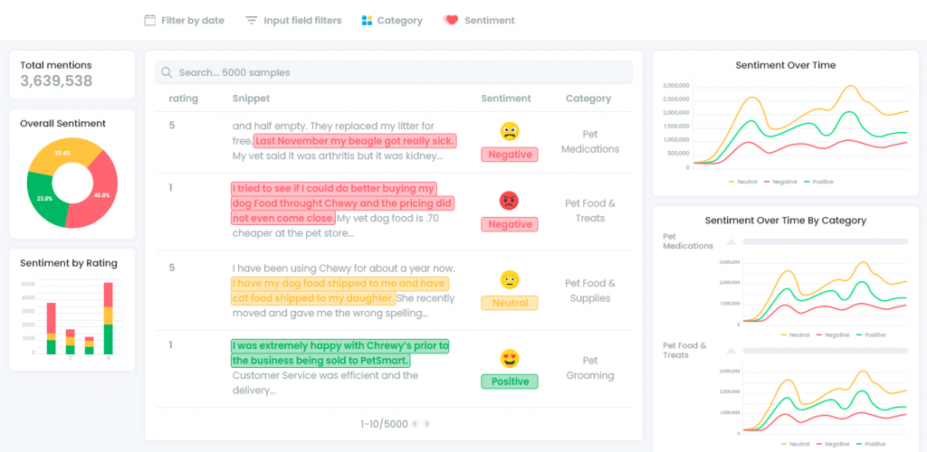Collapse the Pet Food & Treats chart triangle

coord(731,351)
